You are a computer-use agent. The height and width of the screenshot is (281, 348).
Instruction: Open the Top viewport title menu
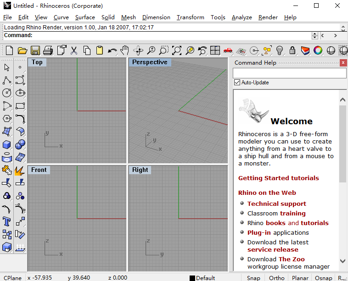37,62
